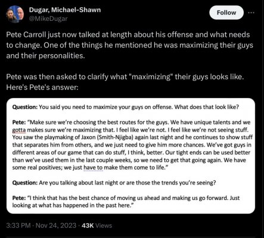Click the 3:33 PM timestamp
The image size is (264, 238).
18,226
